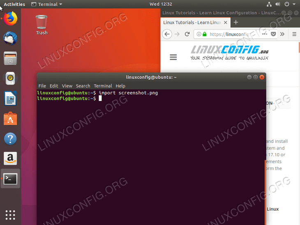
Task: Open the terminal Edit menu
Action: pyautogui.click(x=54, y=86)
